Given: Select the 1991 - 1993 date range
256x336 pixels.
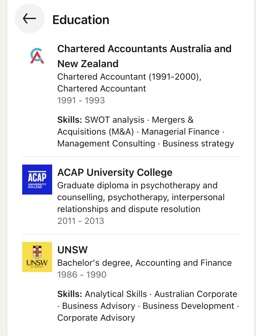Looking at the screenshot, I should pyautogui.click(x=81, y=101).
